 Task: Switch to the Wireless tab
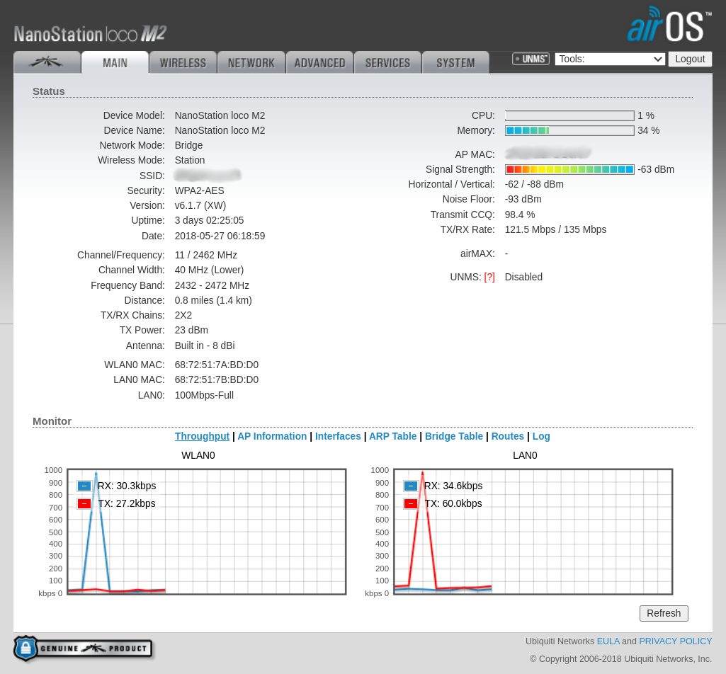[x=183, y=63]
